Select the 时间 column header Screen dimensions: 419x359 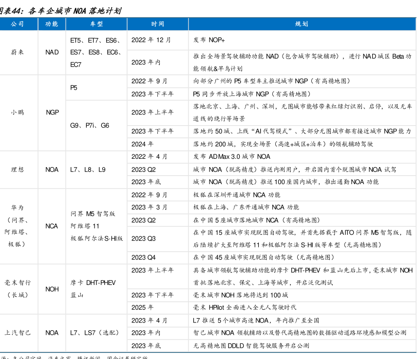tap(157, 24)
